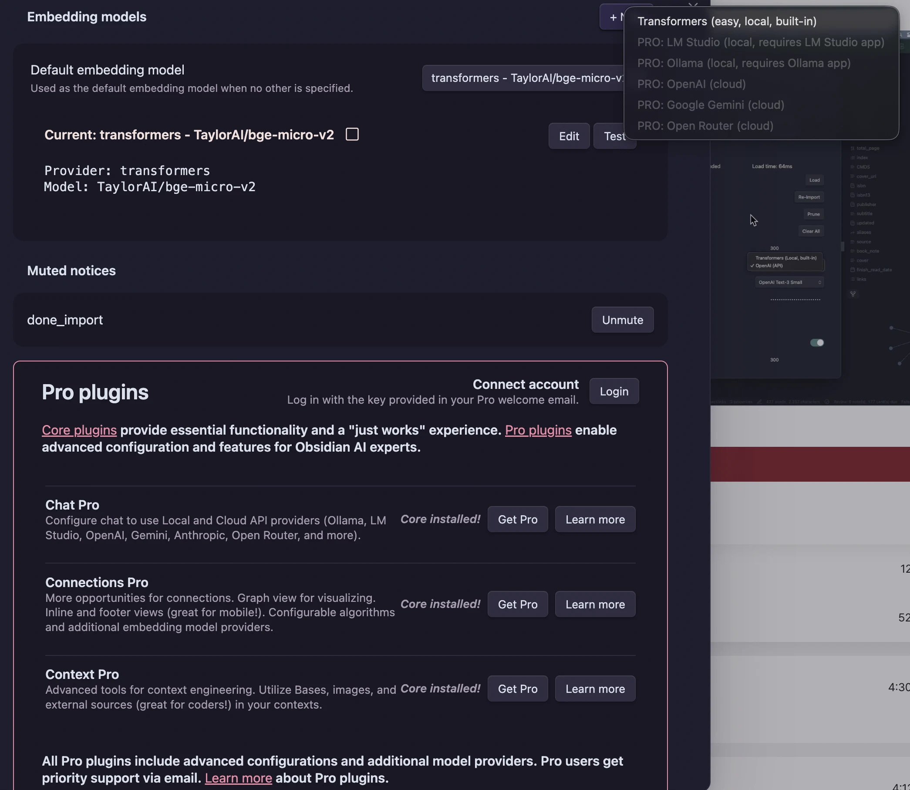Viewport: 910px width, 790px height.
Task: Follow the Core plugins link
Action: [79, 430]
